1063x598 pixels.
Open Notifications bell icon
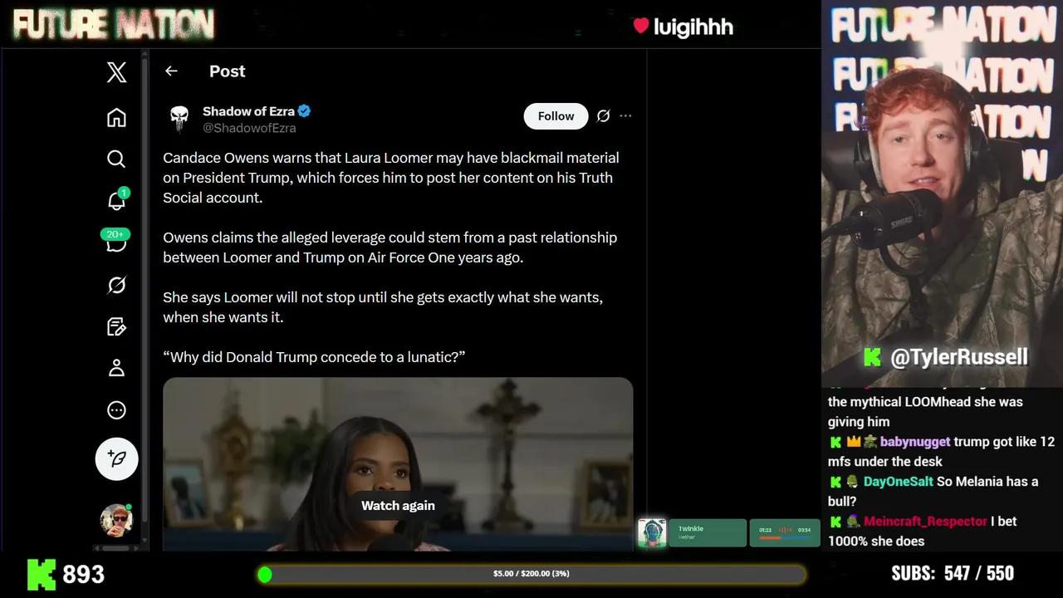tap(116, 199)
